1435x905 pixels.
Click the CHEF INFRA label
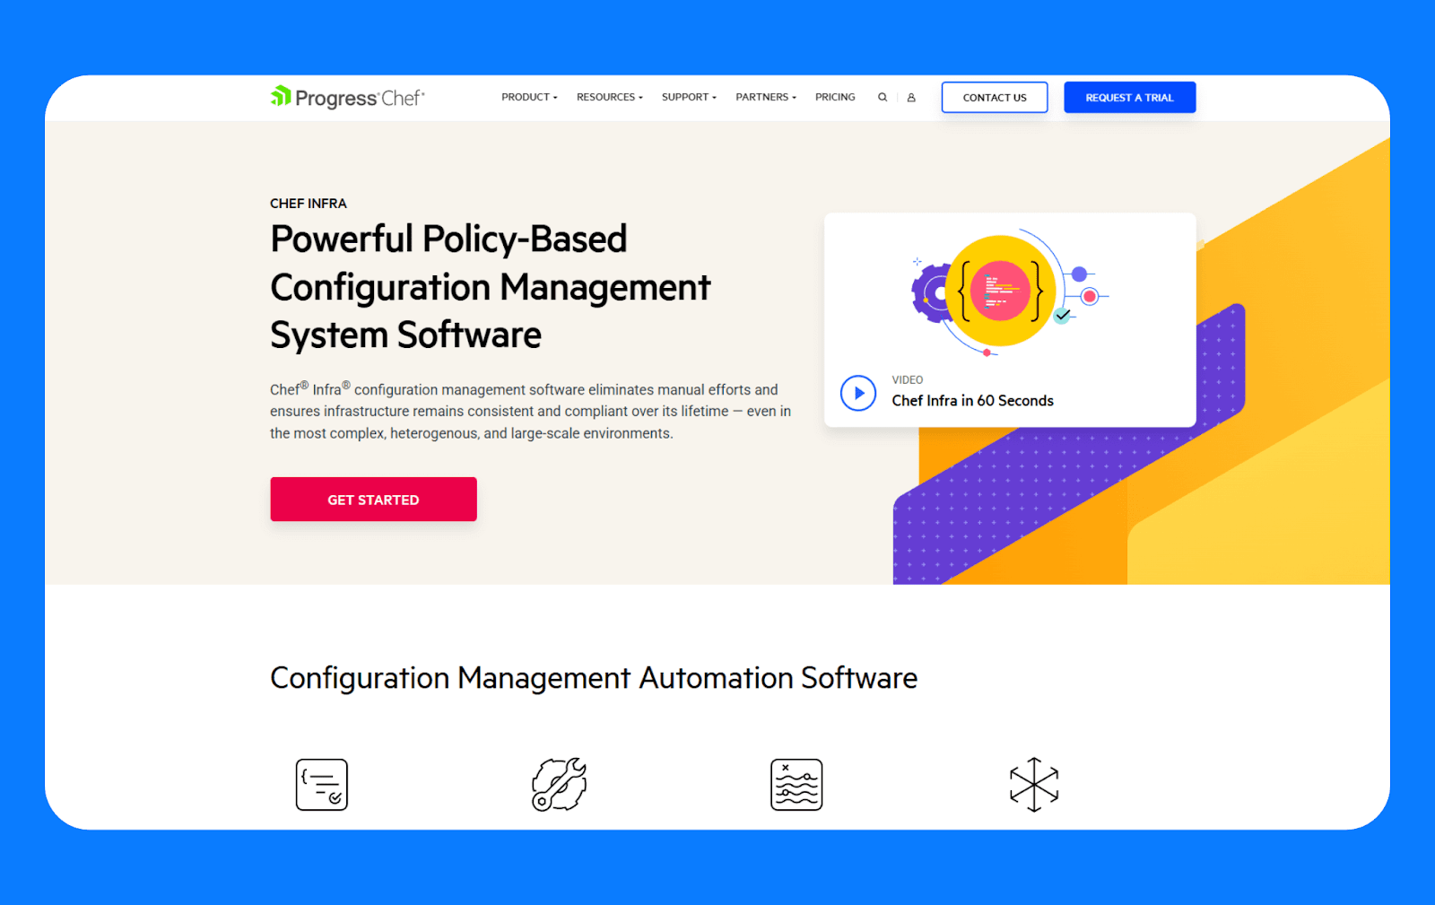click(309, 204)
